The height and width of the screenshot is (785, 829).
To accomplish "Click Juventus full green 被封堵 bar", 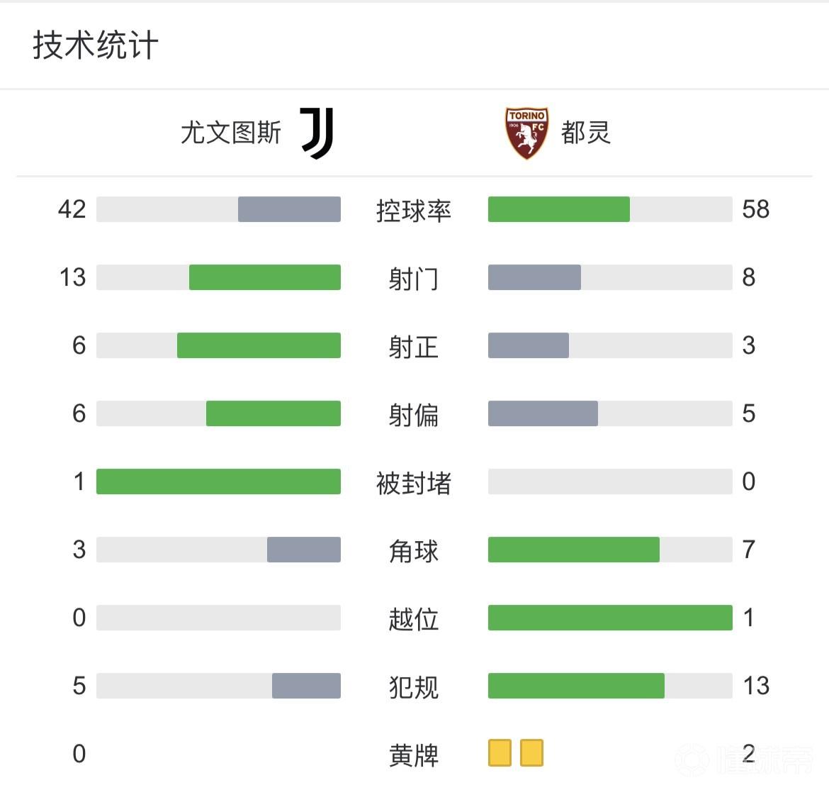I will click(x=218, y=481).
